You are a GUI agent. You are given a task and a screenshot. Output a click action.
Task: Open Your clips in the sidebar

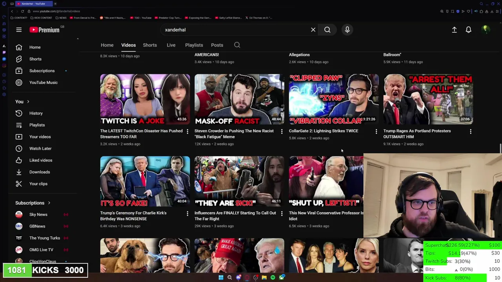[43, 184]
